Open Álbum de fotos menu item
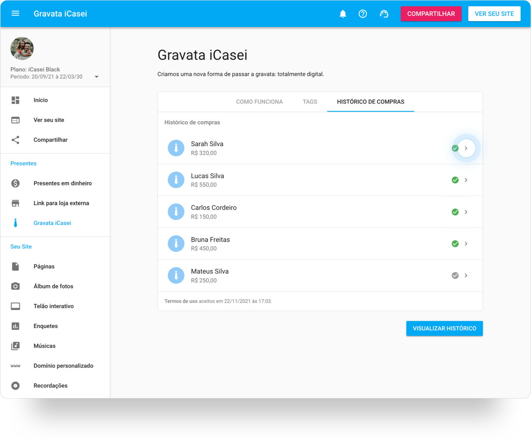Image resolution: width=531 pixels, height=440 pixels. 55,286
